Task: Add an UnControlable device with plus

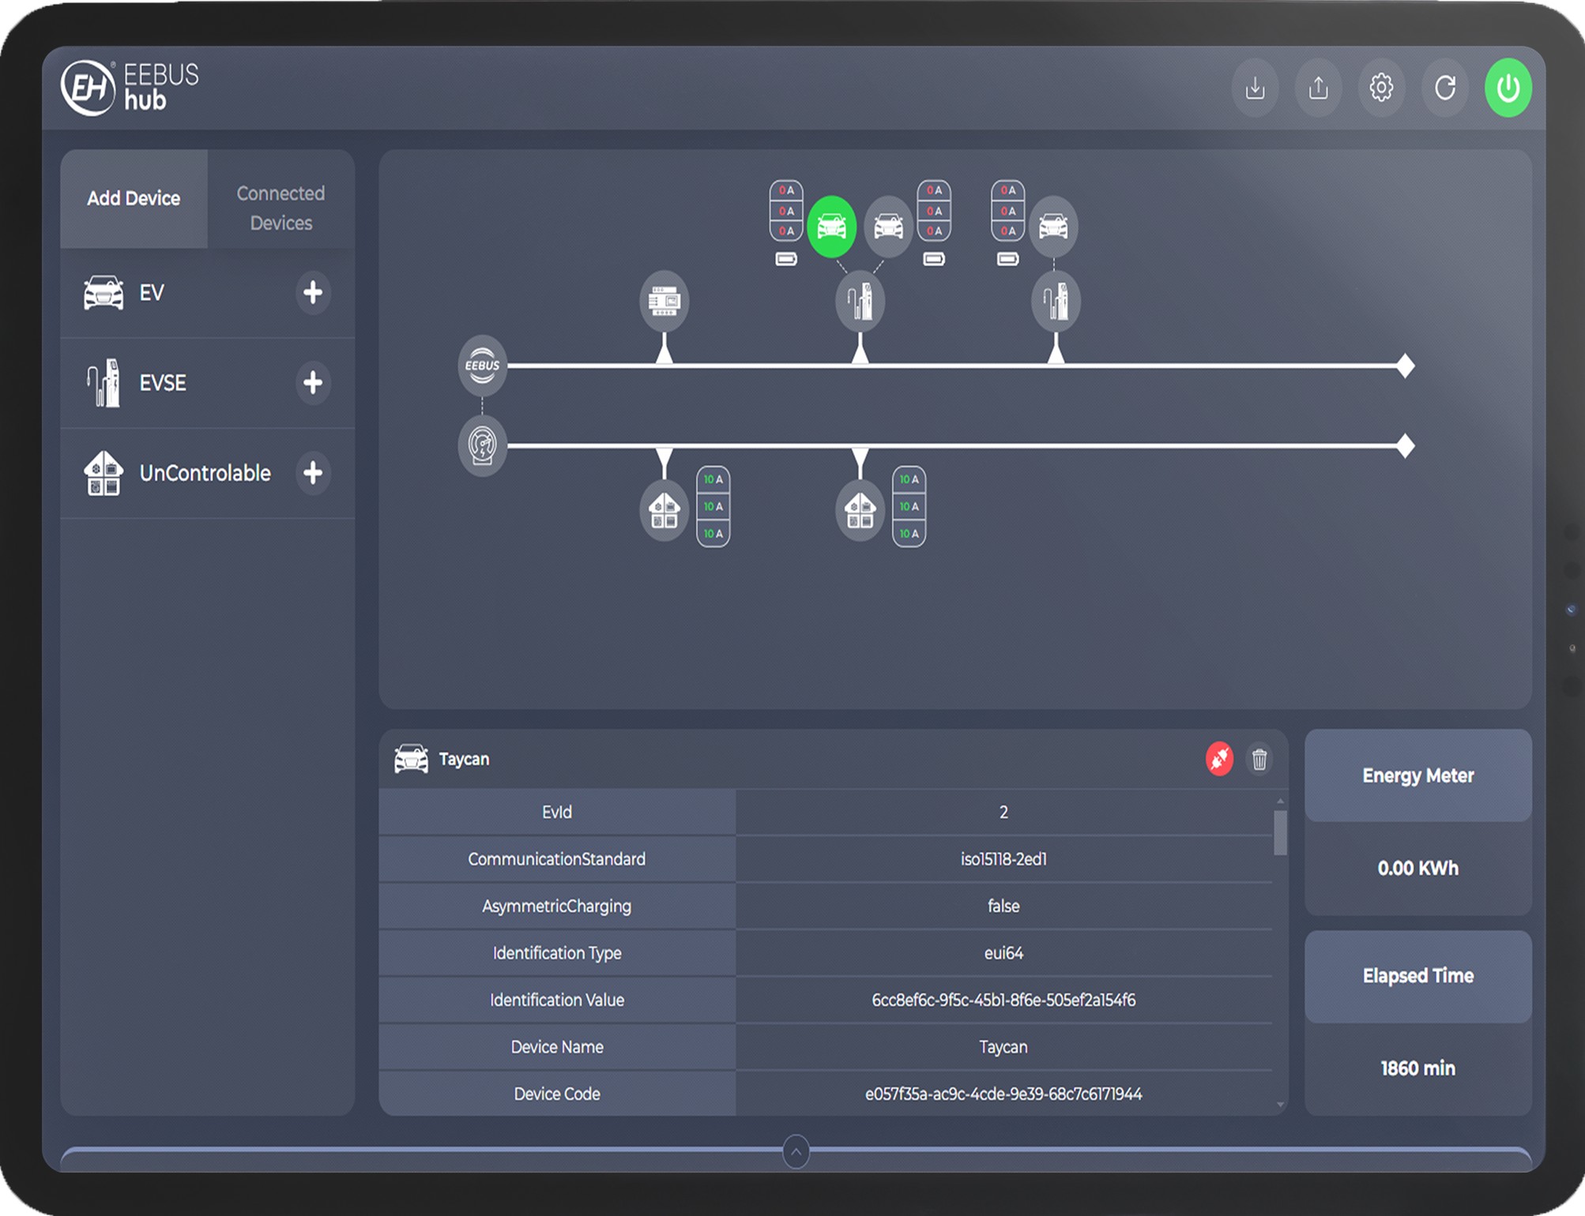Action: tap(313, 473)
